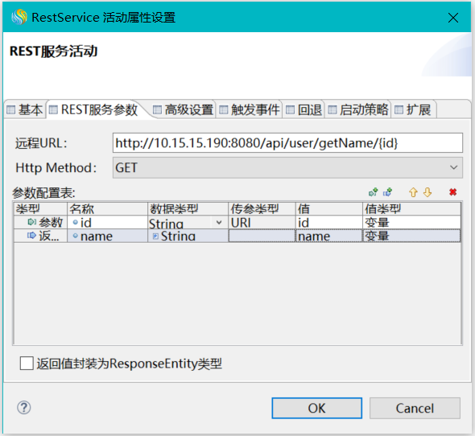Enable 返回值封装为ResponseEntity类型 checkbox
475x436 pixels.
pyautogui.click(x=27, y=363)
